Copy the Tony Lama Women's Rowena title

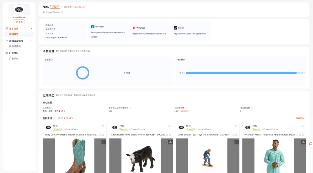[x=100, y=135]
